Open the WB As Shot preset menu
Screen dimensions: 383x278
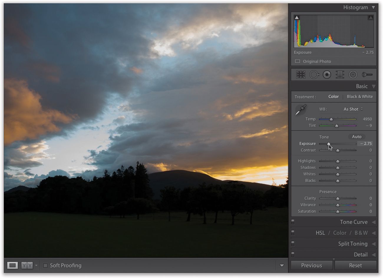pos(353,109)
